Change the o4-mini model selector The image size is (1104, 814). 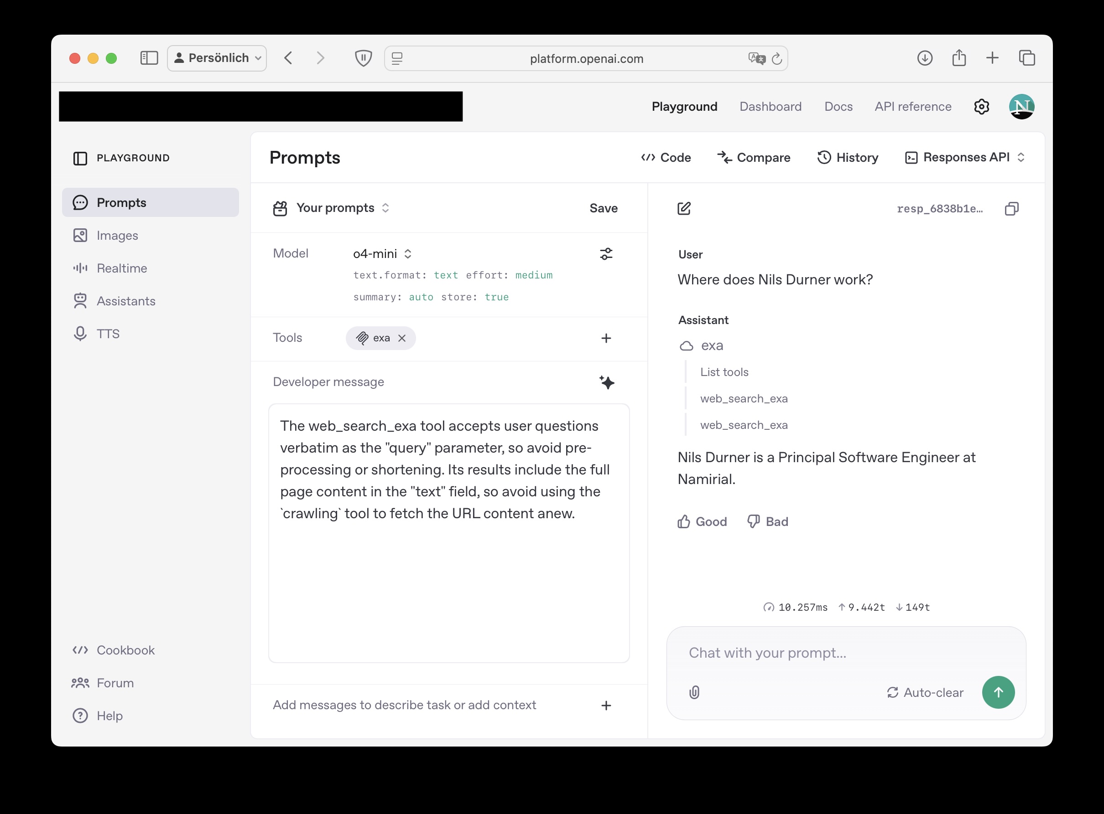tap(382, 254)
